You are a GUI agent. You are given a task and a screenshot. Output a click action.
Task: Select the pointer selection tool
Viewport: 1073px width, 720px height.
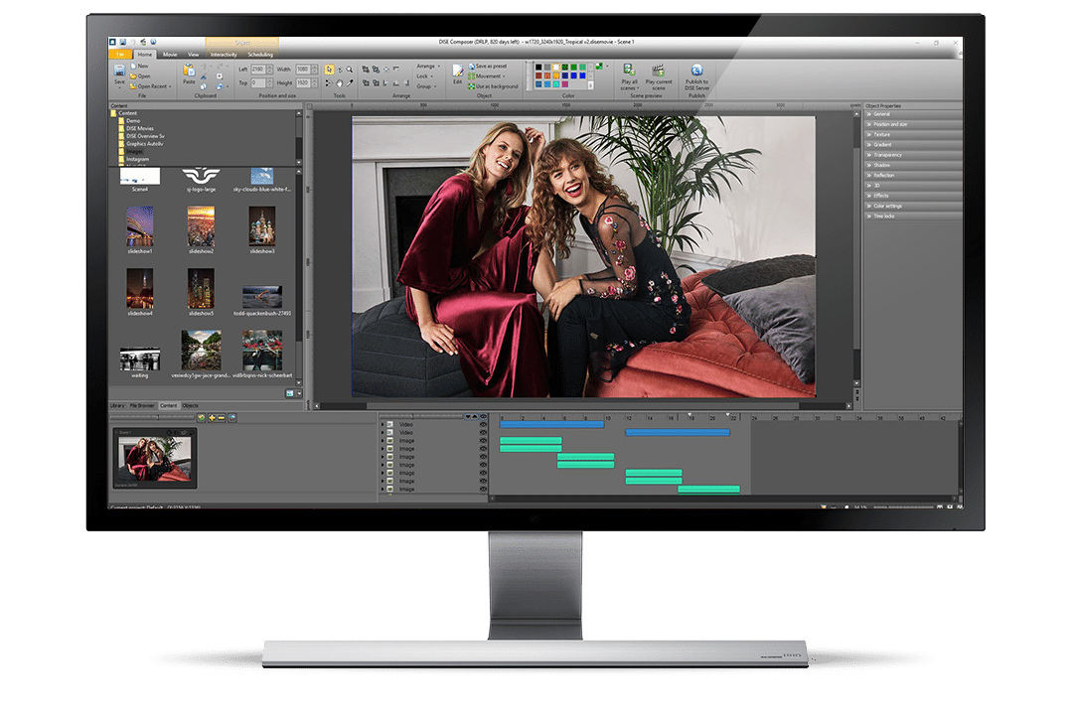[330, 70]
